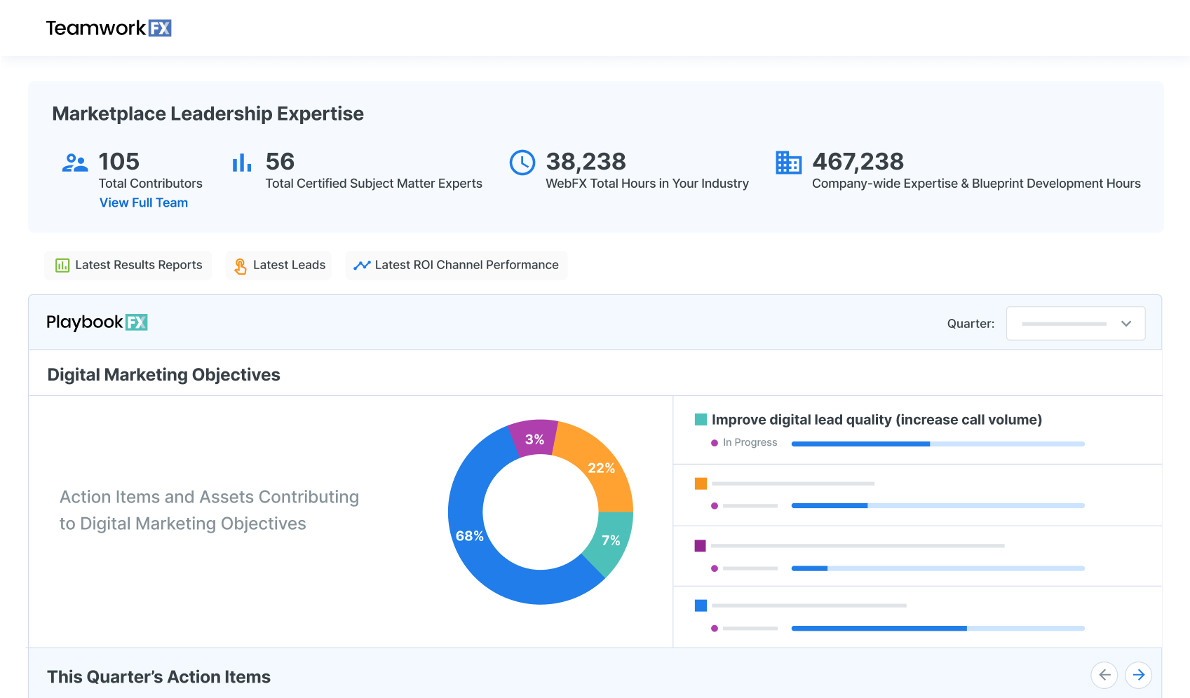Open the View Full Team link
Viewport: 1190px width, 698px height.
click(x=144, y=203)
